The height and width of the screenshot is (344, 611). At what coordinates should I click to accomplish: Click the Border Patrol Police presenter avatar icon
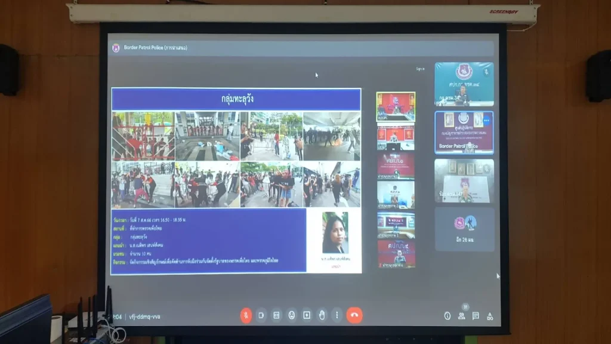[116, 48]
